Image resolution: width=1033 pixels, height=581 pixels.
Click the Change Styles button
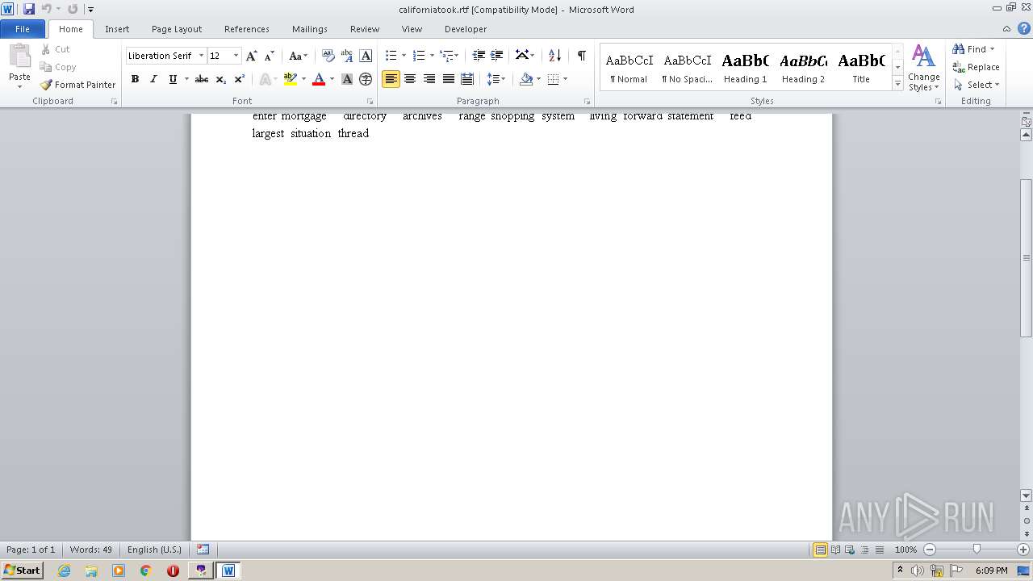pos(924,68)
